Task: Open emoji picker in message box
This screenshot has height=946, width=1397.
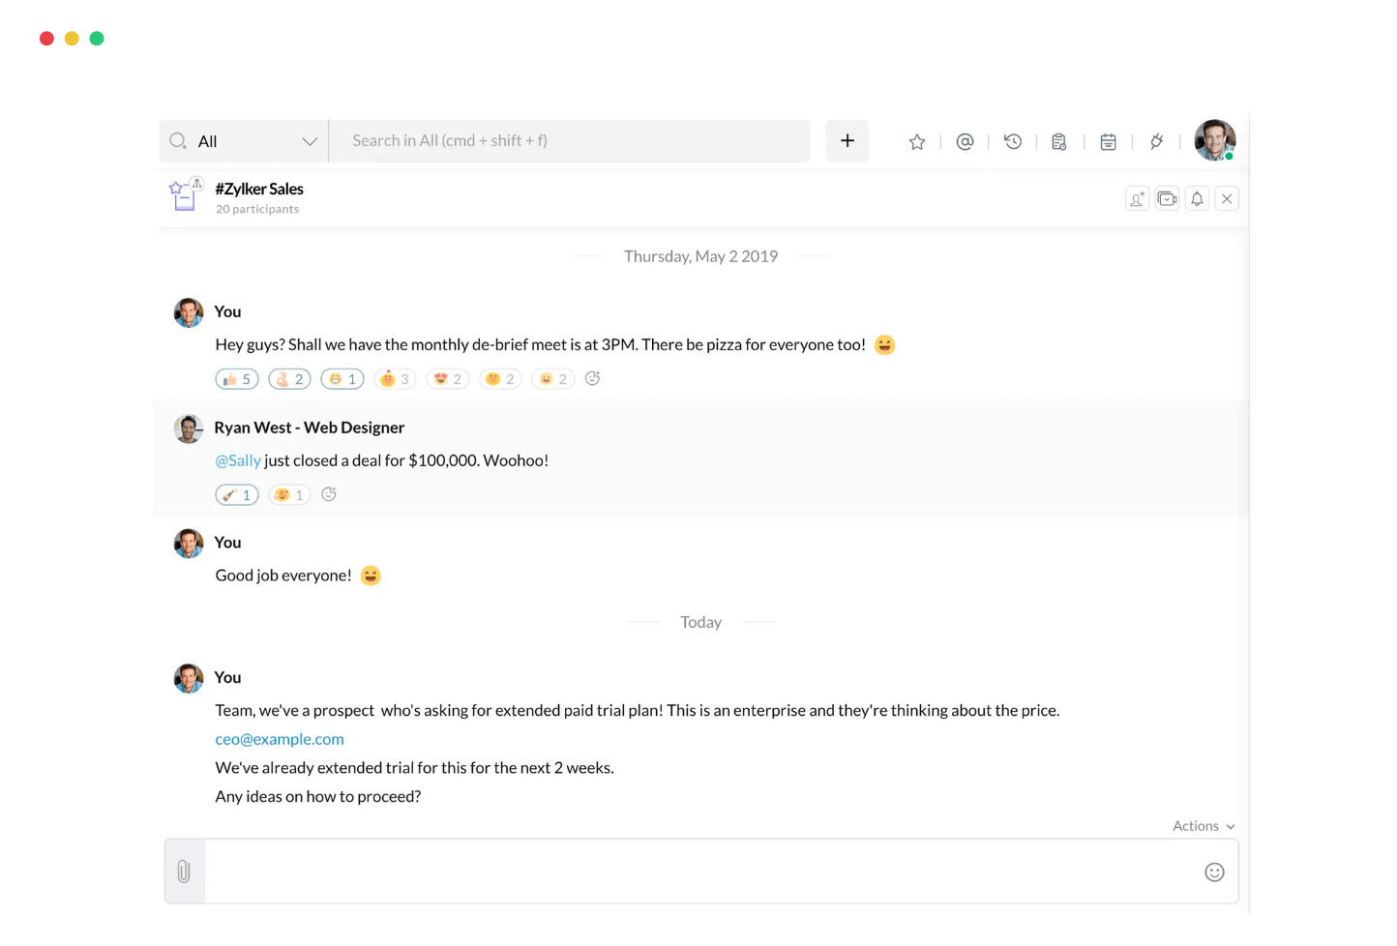Action: point(1214,872)
